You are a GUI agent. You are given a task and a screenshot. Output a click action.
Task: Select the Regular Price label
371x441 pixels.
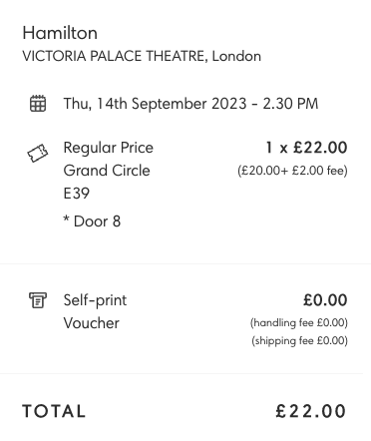[x=109, y=148]
